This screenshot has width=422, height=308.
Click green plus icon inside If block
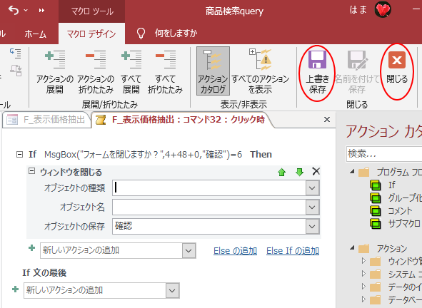[x=31, y=248]
